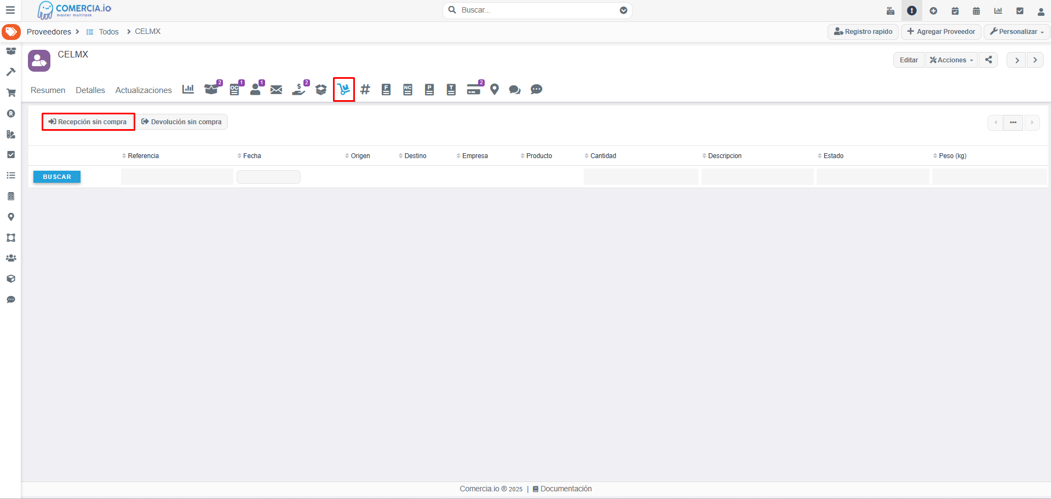Open the hammer tools sidebar icon
Image resolution: width=1051 pixels, height=499 pixels.
tap(11, 72)
